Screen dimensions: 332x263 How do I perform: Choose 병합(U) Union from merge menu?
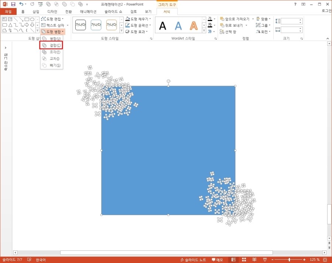pos(51,38)
